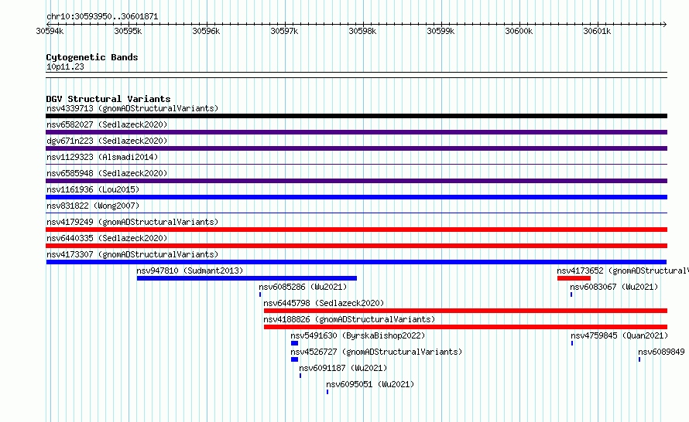Click the 10p11.23 cytogenetic band
689x422 pixels.
pos(356,75)
